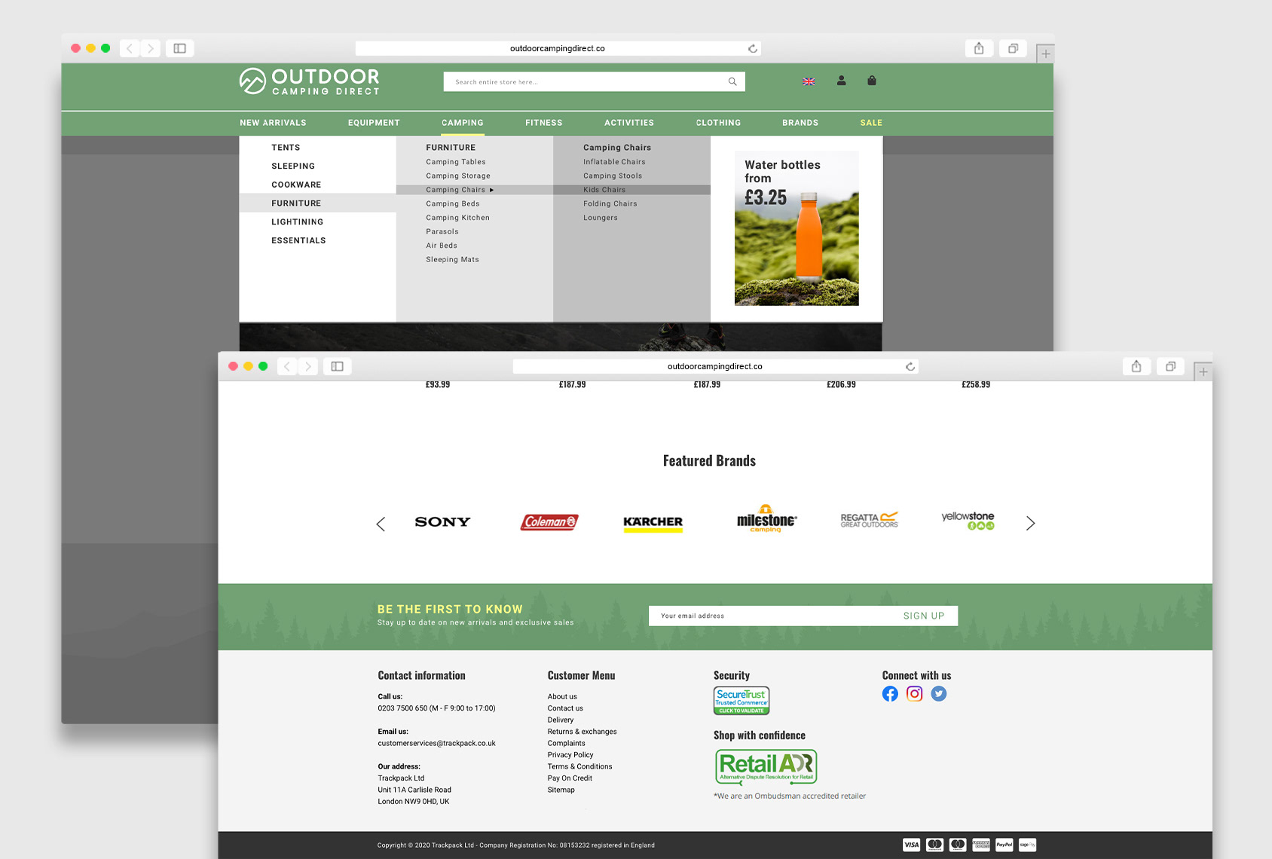Toggle sidebar in front browser window
This screenshot has width=1272, height=859.
[338, 366]
